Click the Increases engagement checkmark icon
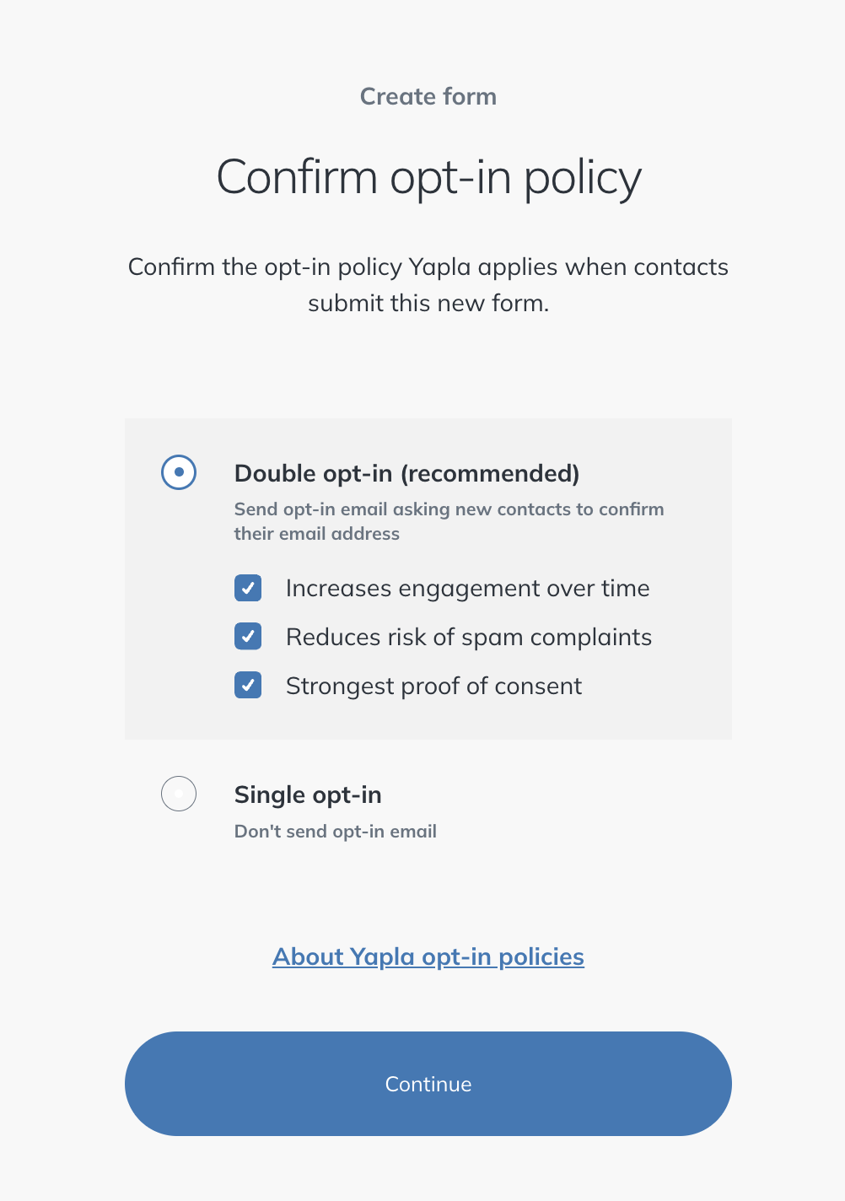845x1201 pixels. 248,588
